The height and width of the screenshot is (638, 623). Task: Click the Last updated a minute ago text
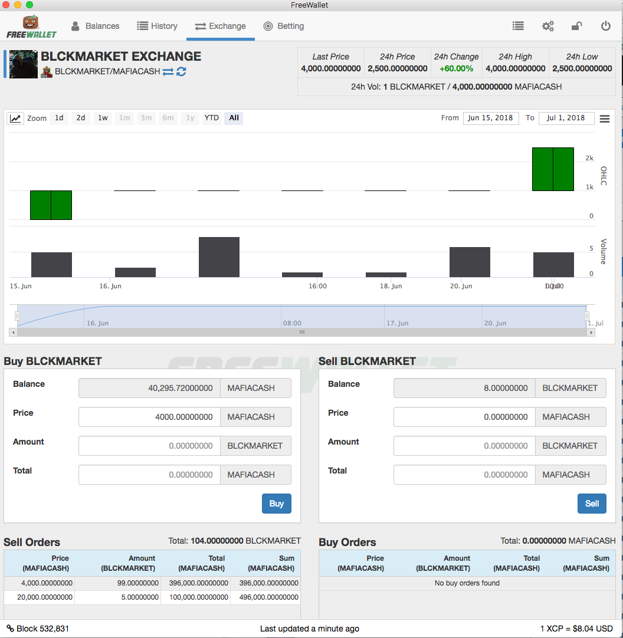pos(310,628)
